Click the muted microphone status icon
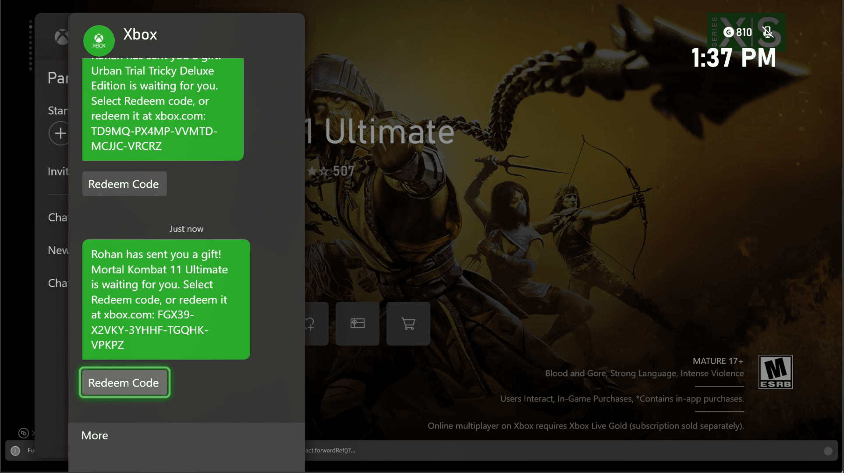Screen dimensions: 844x473 (x=768, y=32)
